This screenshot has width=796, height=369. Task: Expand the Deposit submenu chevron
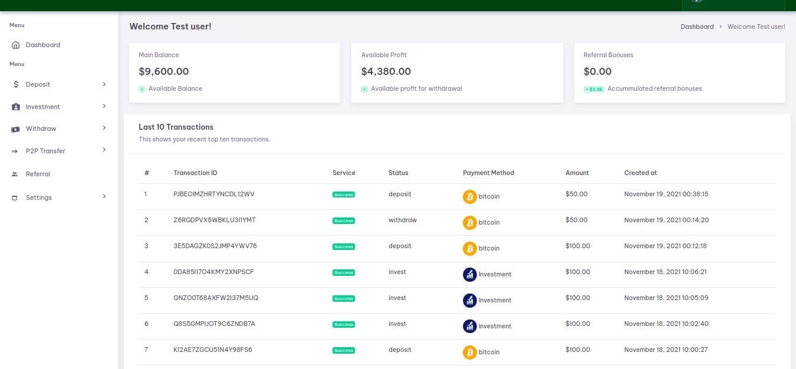tap(104, 84)
